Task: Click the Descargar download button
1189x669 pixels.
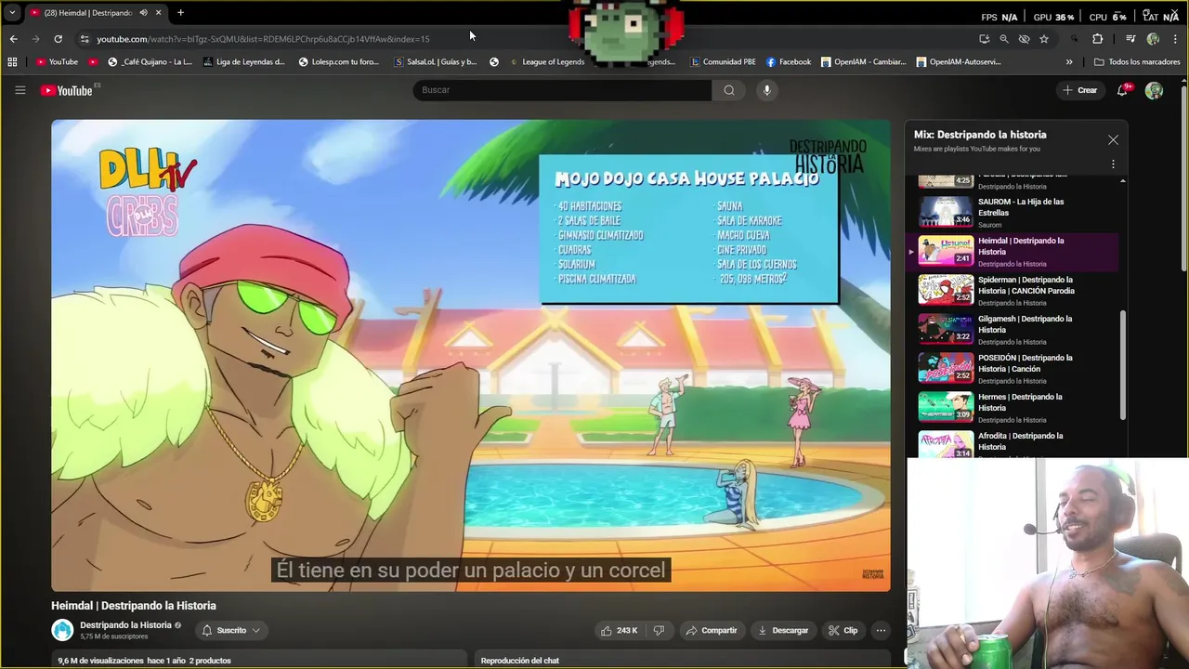Action: pos(783,630)
